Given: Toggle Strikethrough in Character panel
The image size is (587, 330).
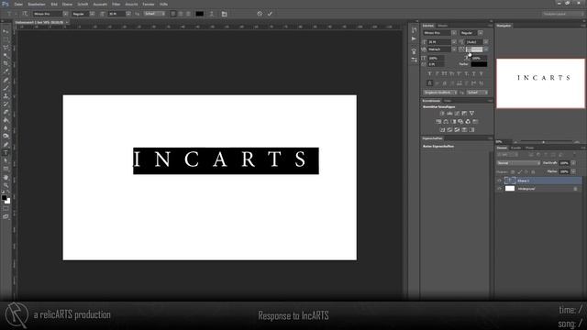Looking at the screenshot, I should (482, 73).
